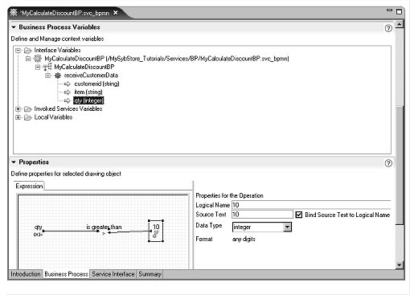Collapse the MyCalculateDiscountBP file path node

click(x=28, y=59)
